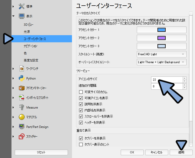195x158 pixels.
Task: Click the Python logo icon
Action: (22, 78)
